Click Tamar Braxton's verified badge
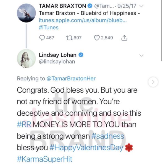This screenshot has width=163, height=166. (x=90, y=6)
